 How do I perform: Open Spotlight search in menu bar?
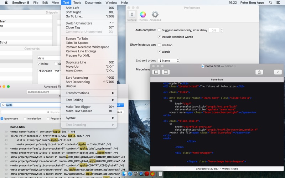(x=270, y=2)
